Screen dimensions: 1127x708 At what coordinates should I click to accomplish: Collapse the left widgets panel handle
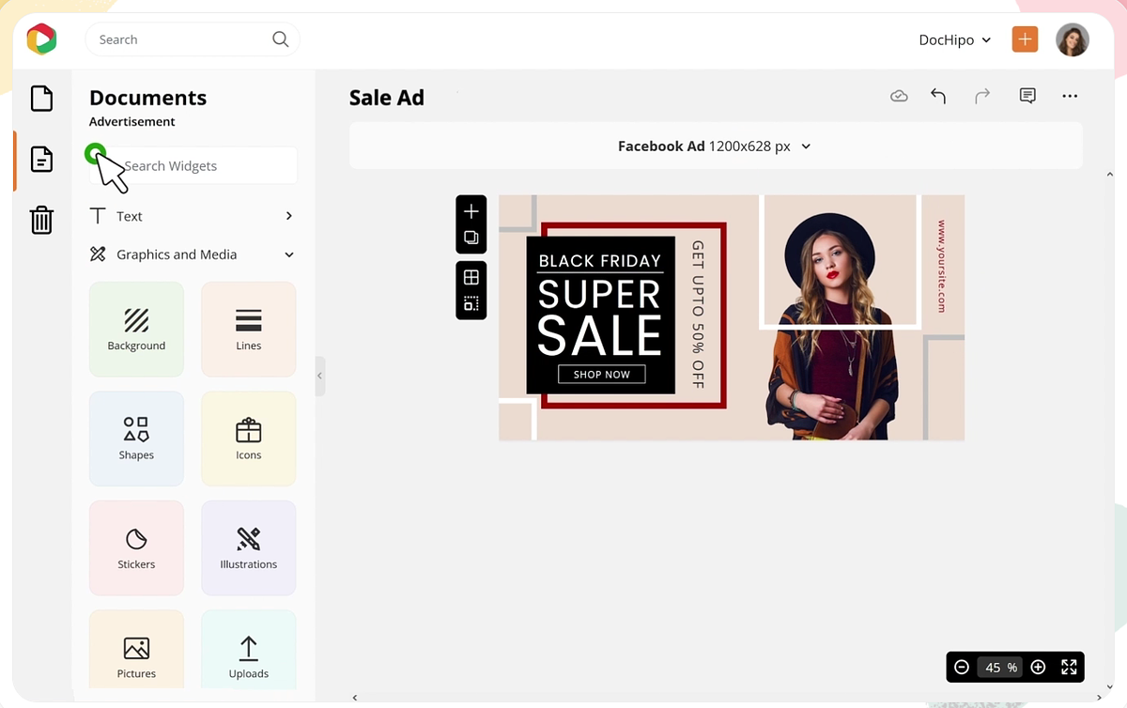[319, 376]
